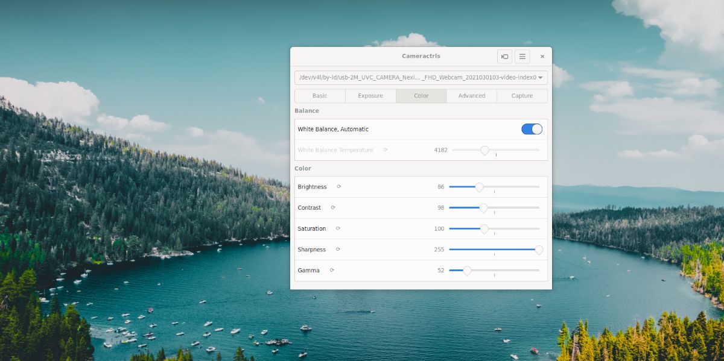Expand the camera device path dropdown
The image size is (724, 361).
pos(421,78)
